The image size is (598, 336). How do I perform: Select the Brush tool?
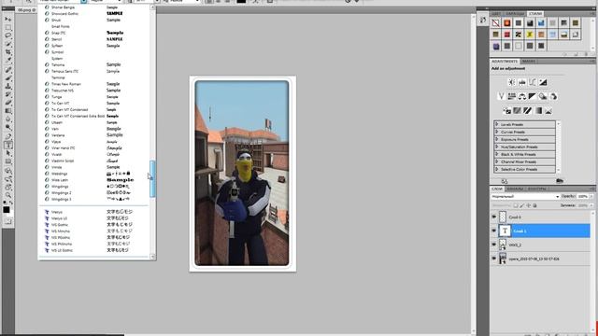8,77
